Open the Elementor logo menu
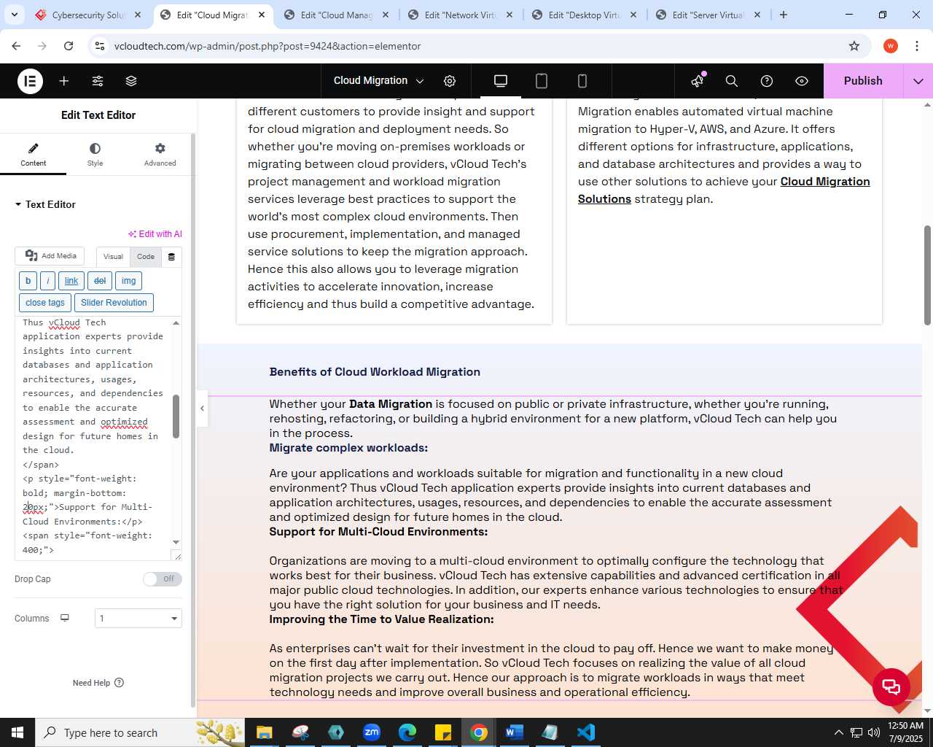 (30, 81)
